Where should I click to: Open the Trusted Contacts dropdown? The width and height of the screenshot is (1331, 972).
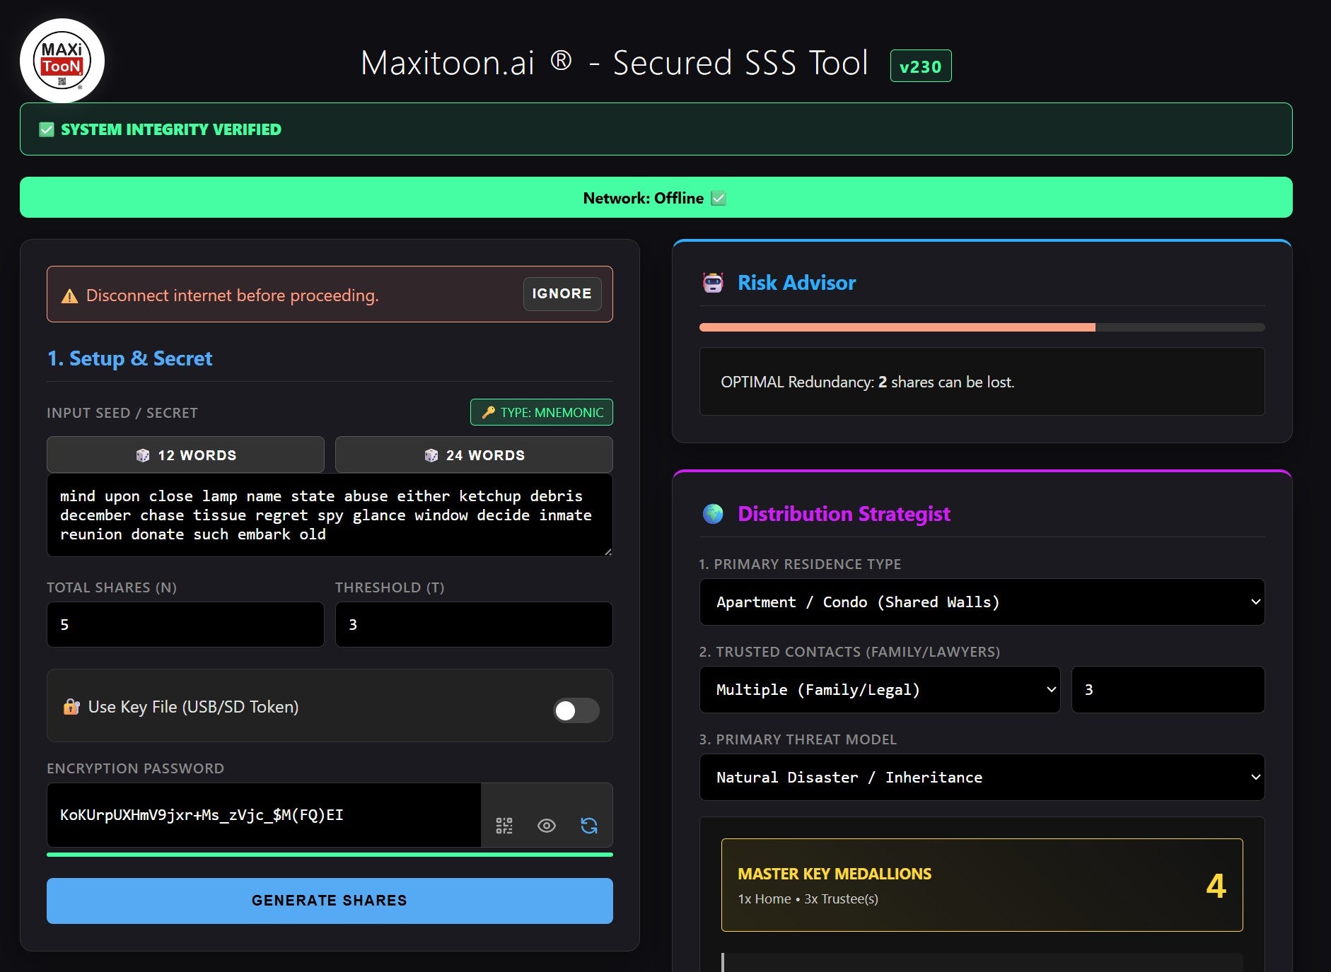coord(879,689)
